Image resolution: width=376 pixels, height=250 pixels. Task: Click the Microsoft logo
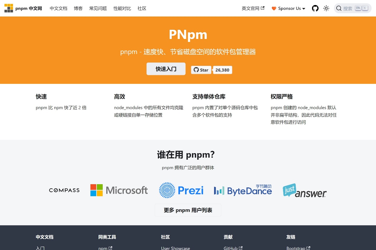pos(119,190)
